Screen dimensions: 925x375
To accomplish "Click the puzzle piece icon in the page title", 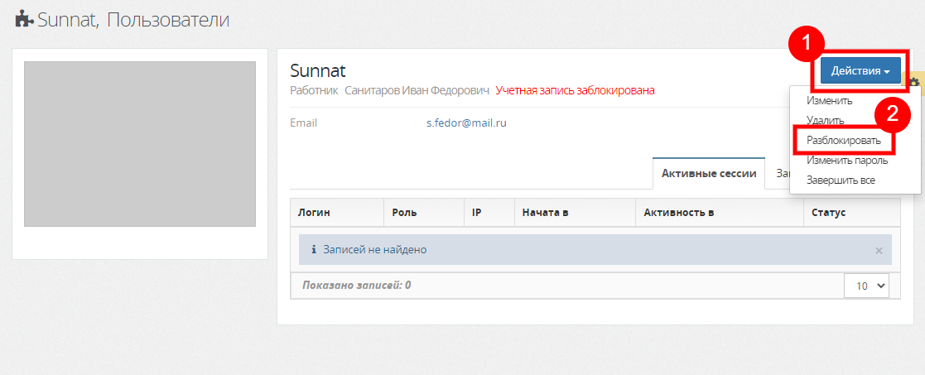I will tap(24, 18).
